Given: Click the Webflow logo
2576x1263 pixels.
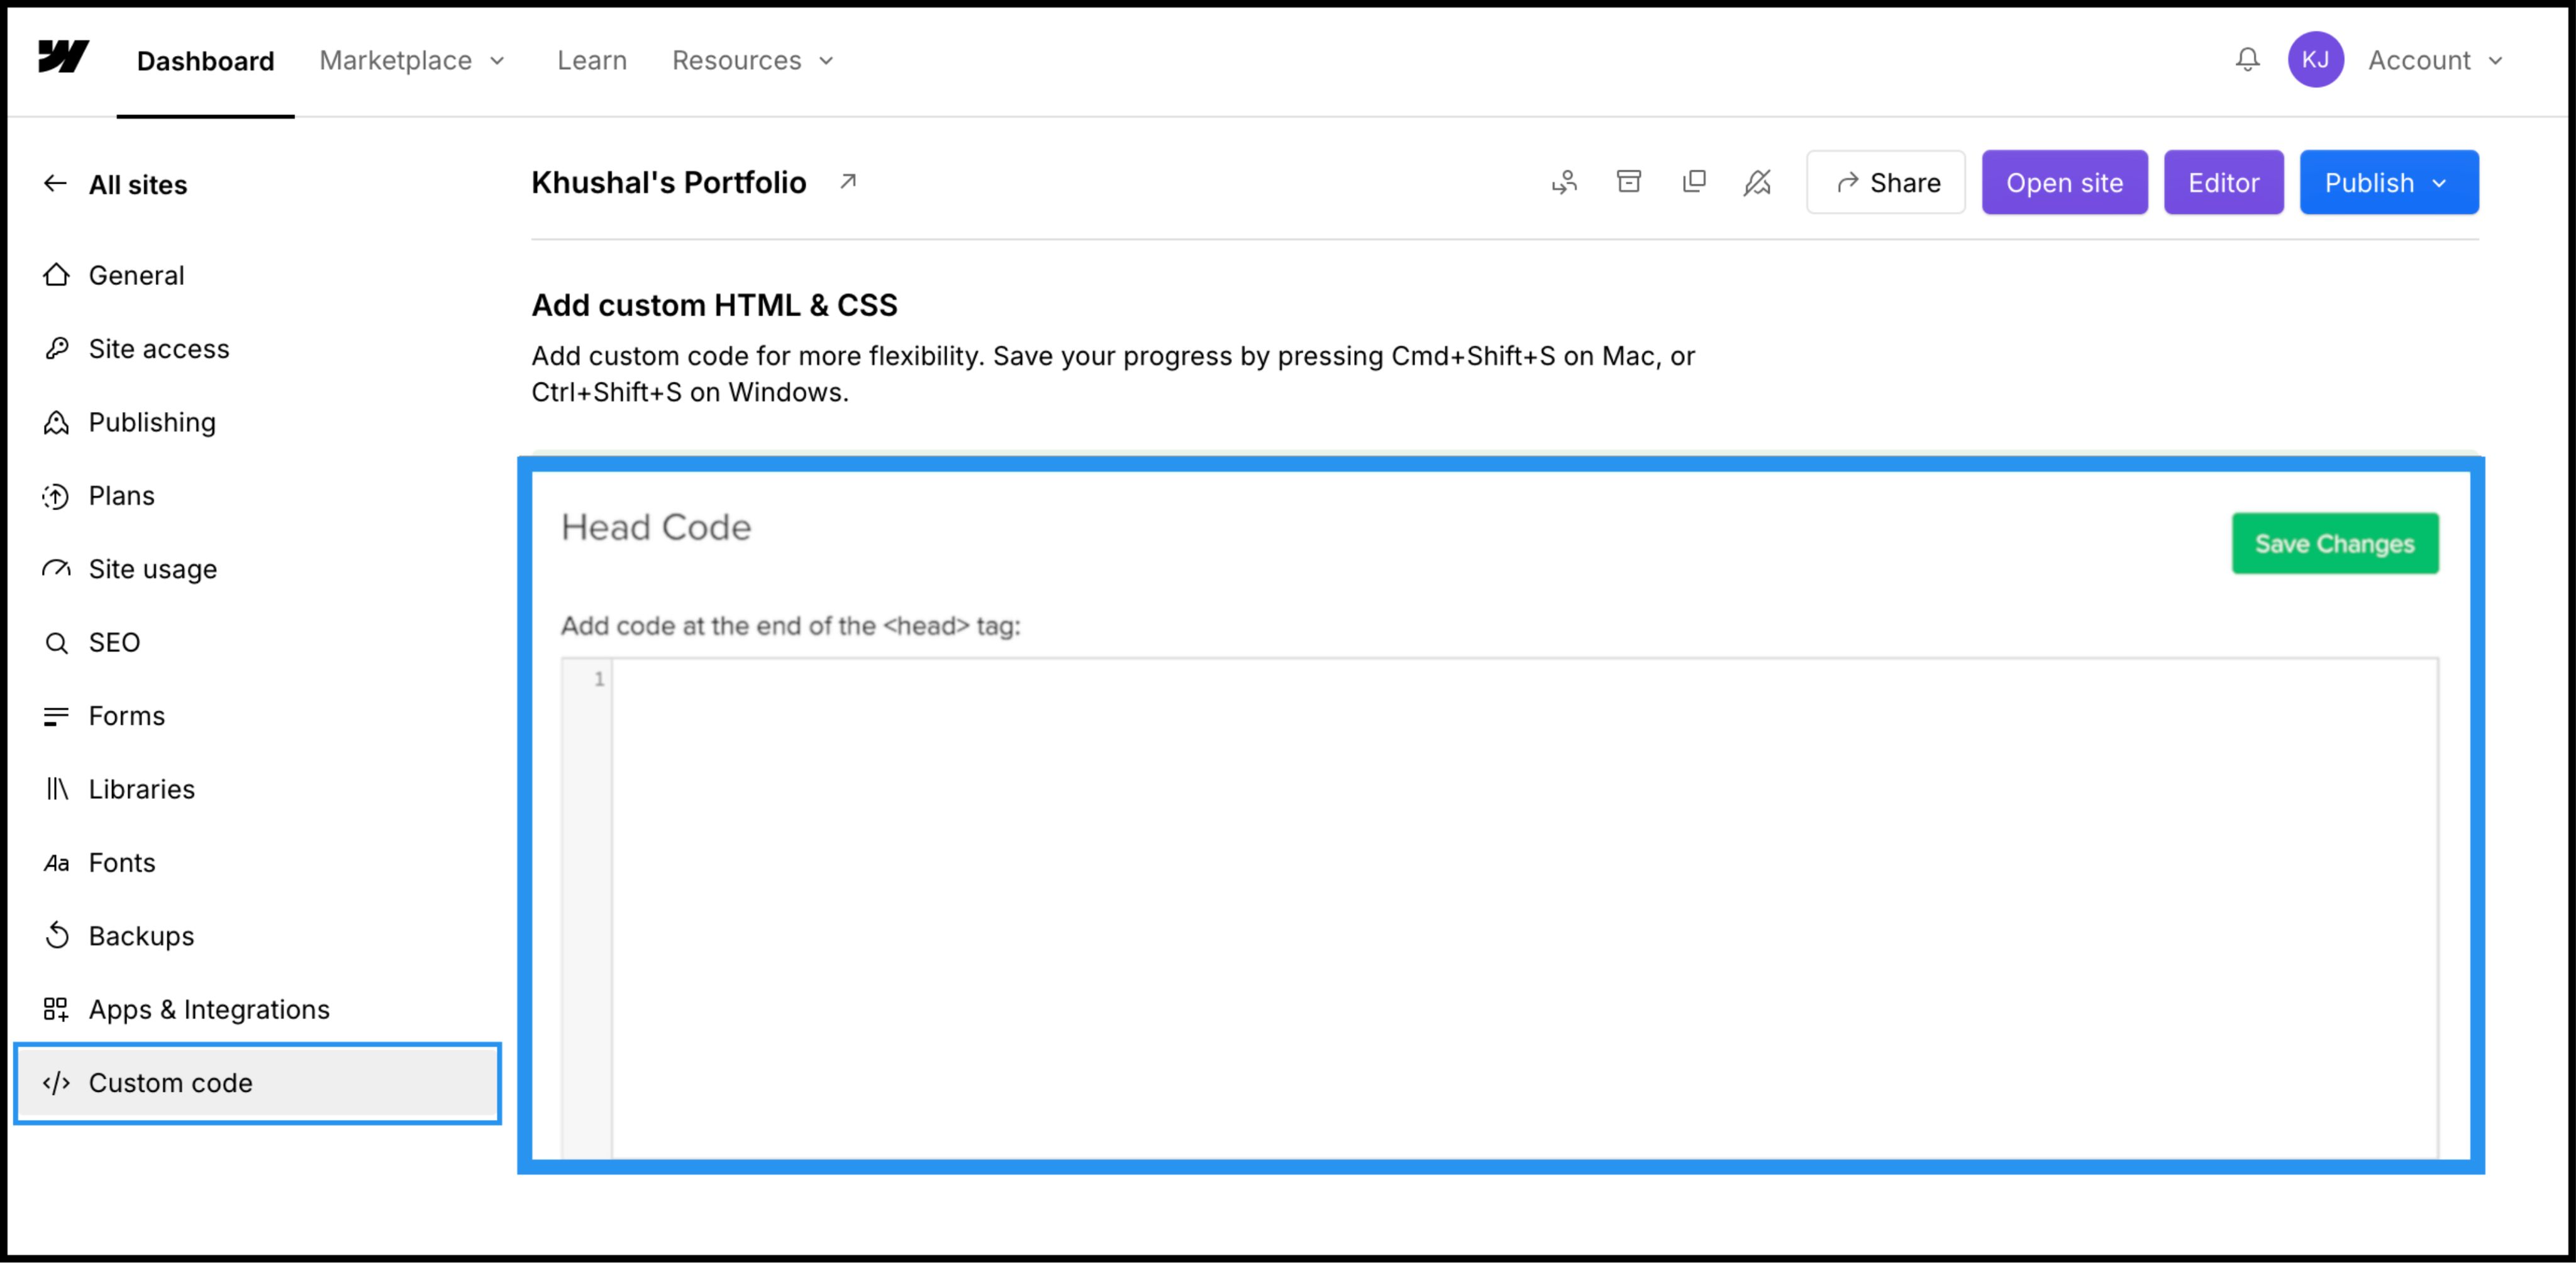Looking at the screenshot, I should [63, 58].
